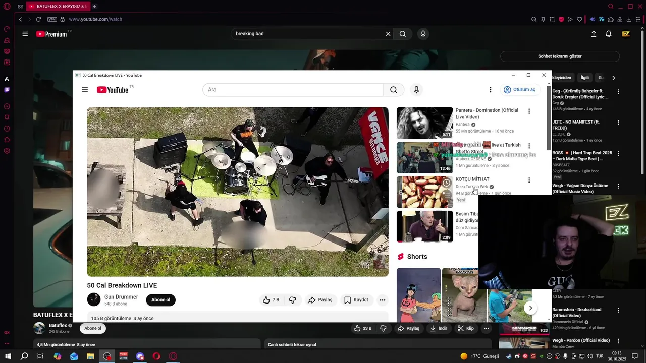The width and height of the screenshot is (646, 363).
Task: Open options for Ceg - Çürümüş Bahçeler video
Action: [x=618, y=92]
